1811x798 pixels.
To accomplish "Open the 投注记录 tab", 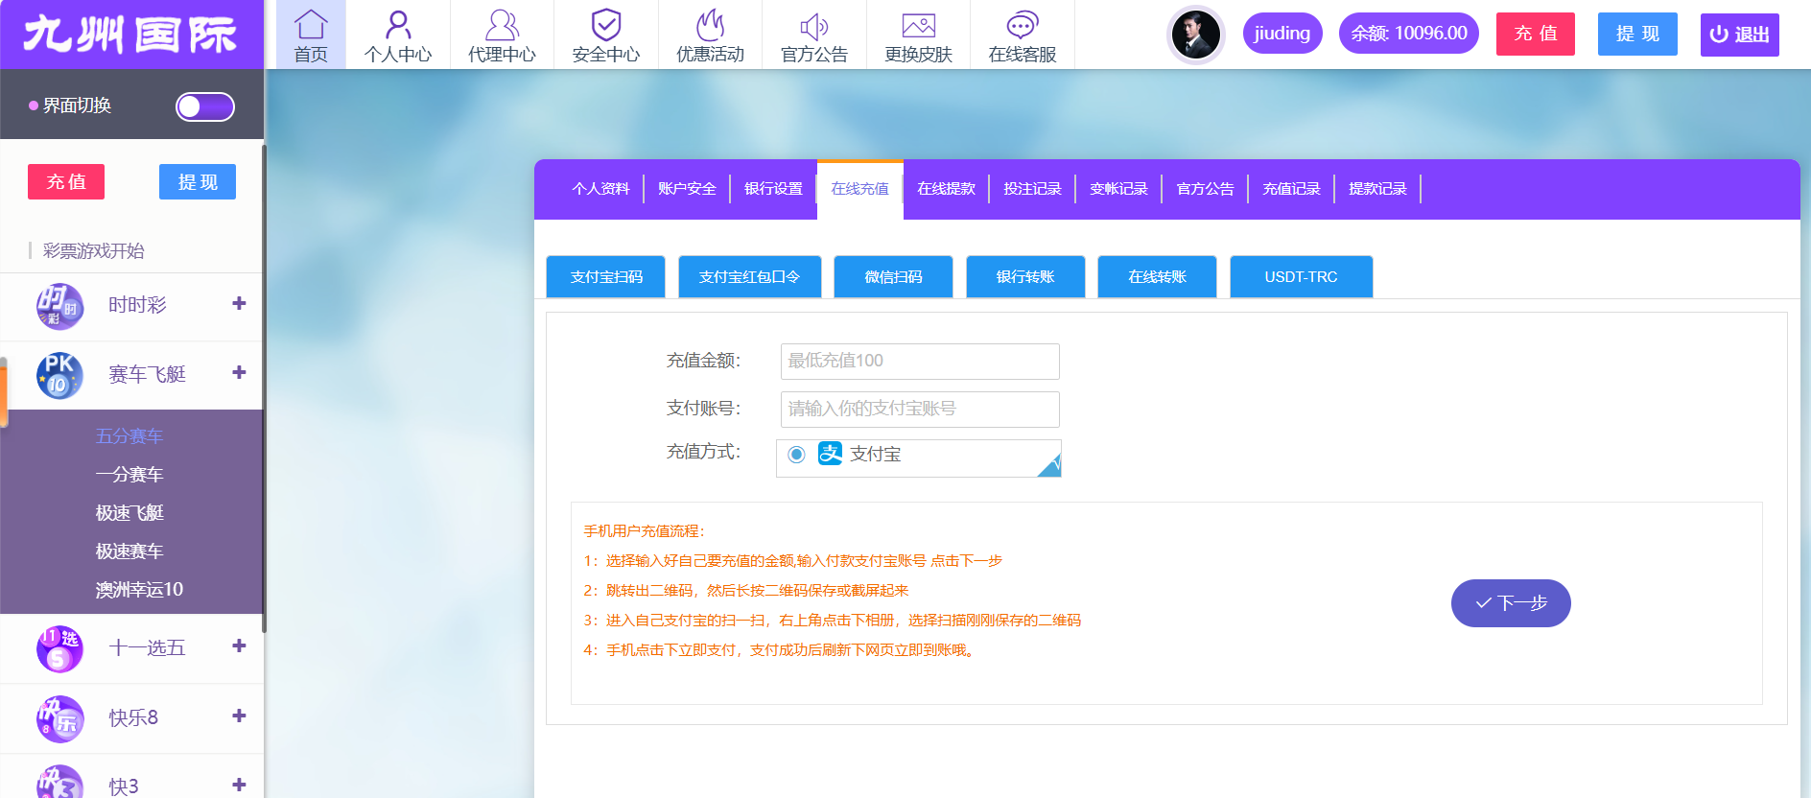I will coord(1032,189).
